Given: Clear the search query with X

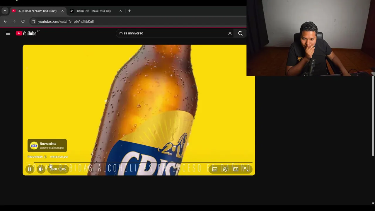Looking at the screenshot, I should [x=230, y=33].
